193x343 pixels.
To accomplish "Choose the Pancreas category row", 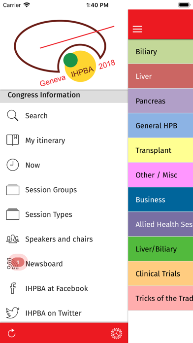I will click(x=161, y=101).
